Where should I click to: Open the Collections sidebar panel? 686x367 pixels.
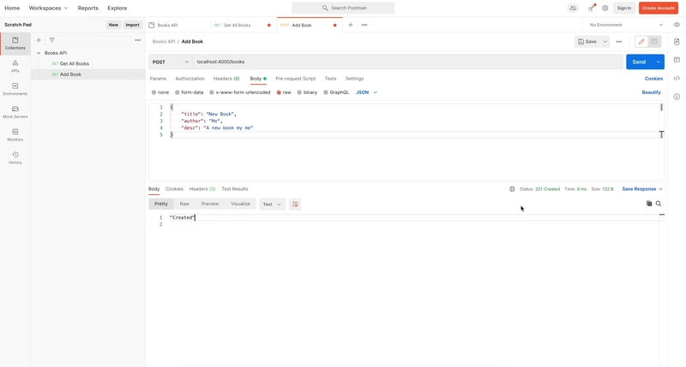[x=15, y=44]
